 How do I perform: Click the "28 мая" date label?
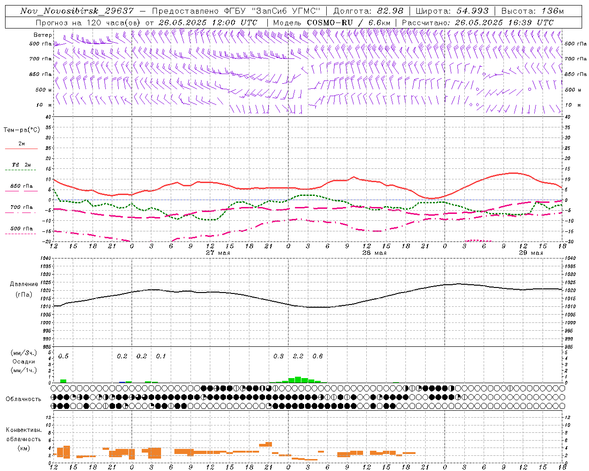(x=374, y=253)
